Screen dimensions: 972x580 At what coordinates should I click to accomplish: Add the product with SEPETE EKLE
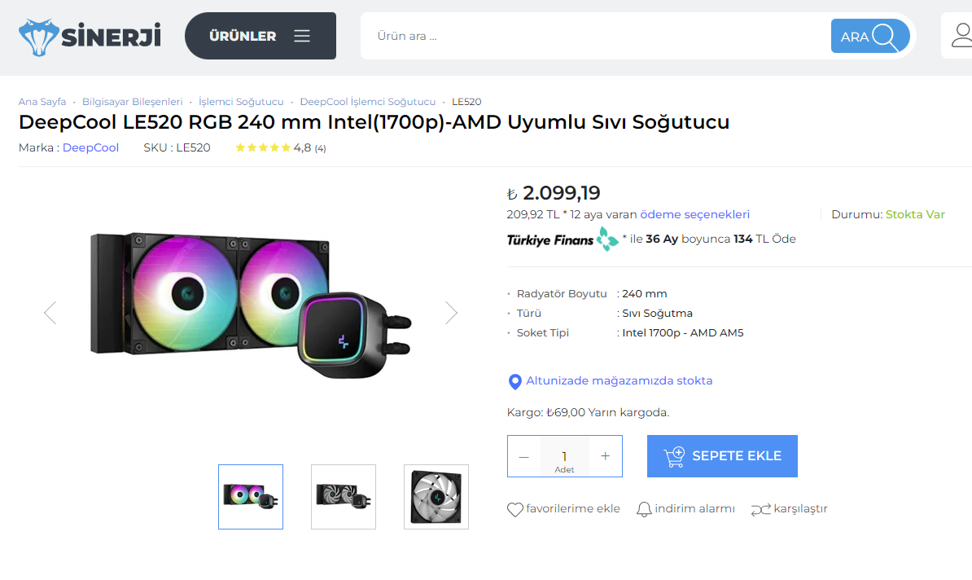pos(722,456)
